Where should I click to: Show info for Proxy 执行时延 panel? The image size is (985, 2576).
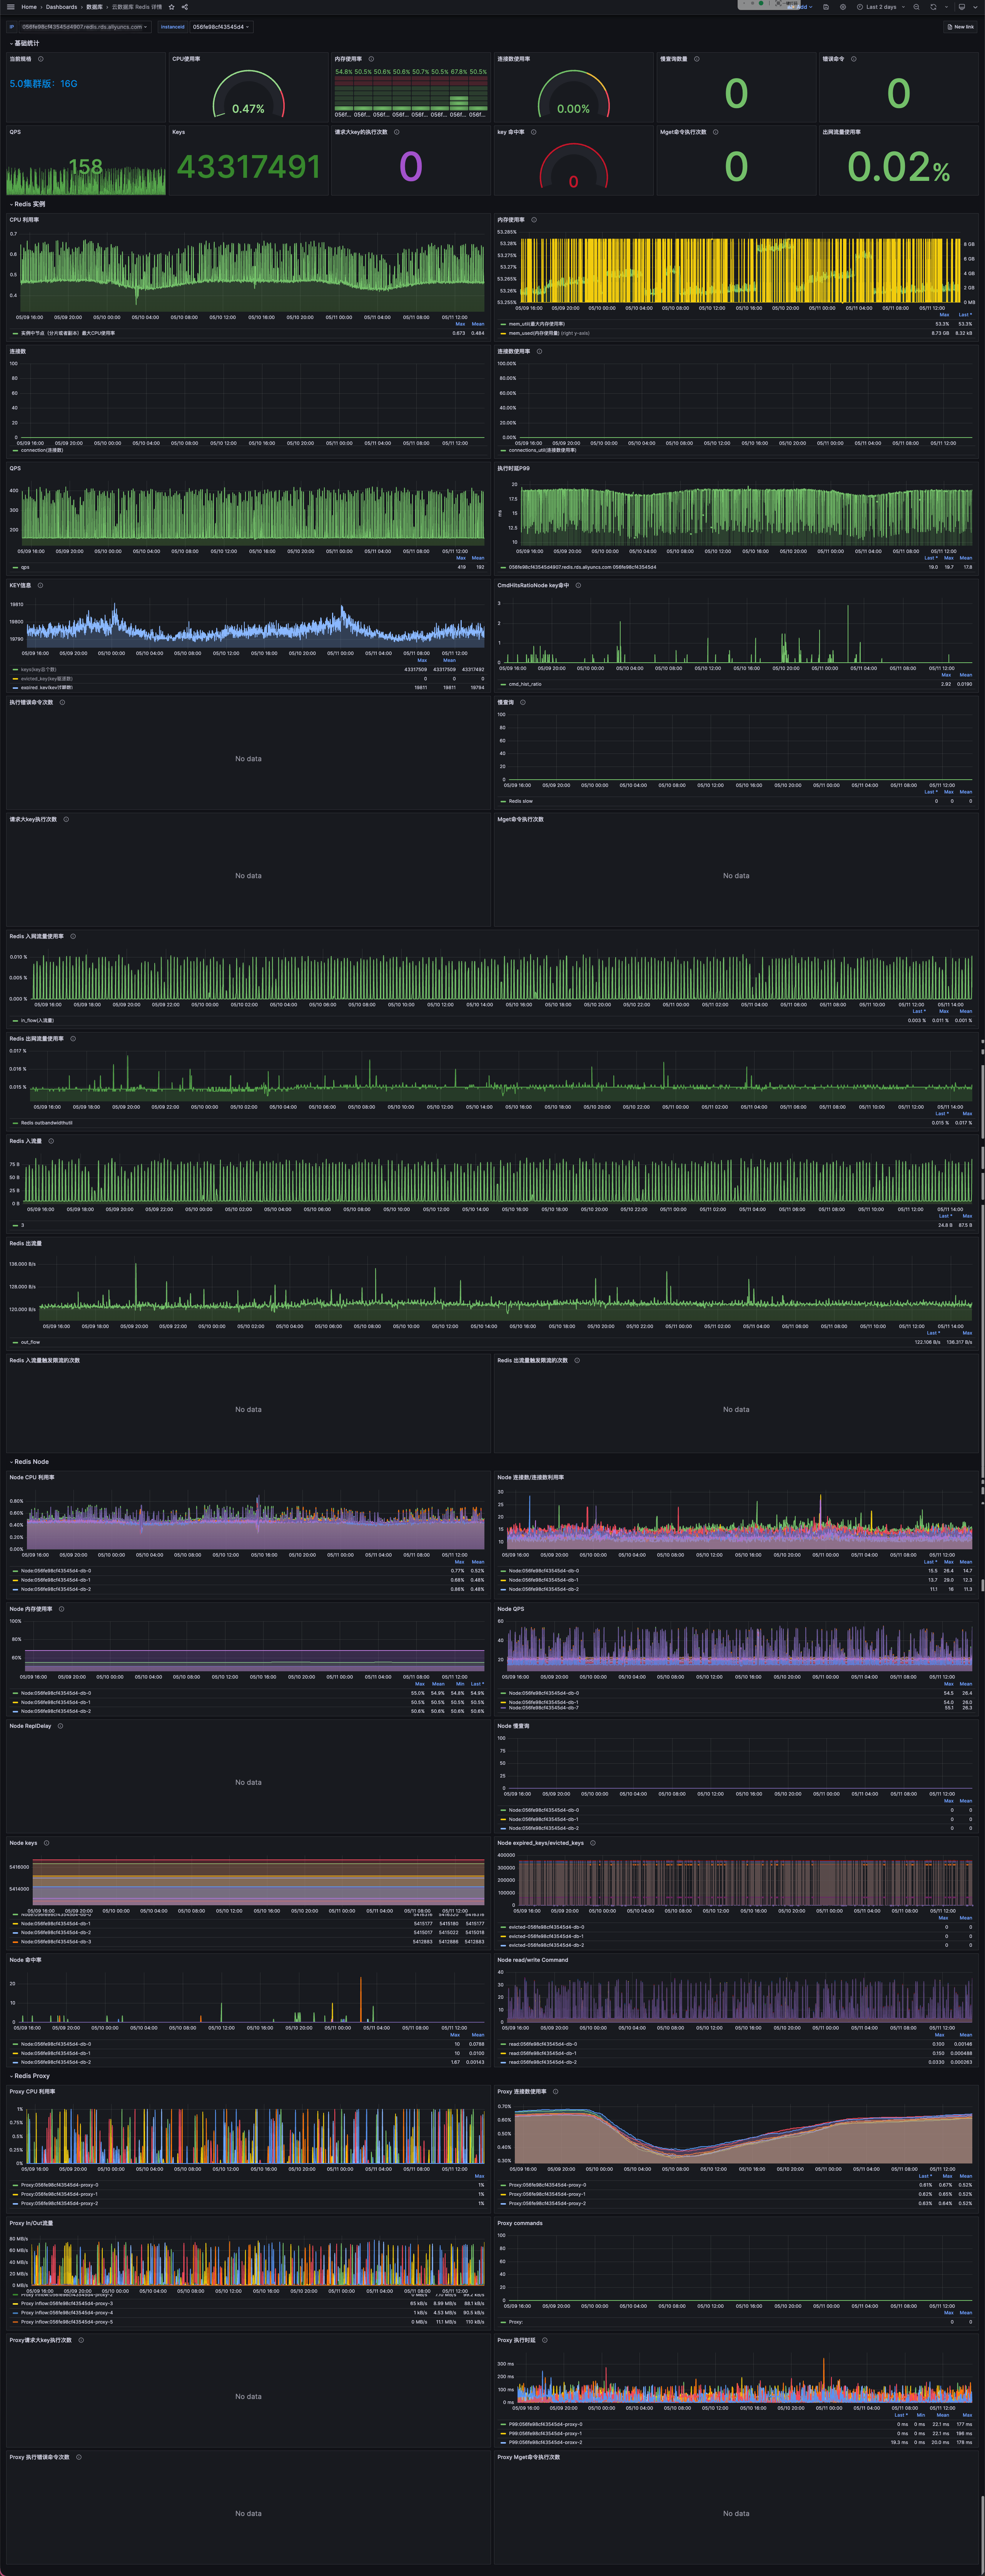tap(545, 2340)
